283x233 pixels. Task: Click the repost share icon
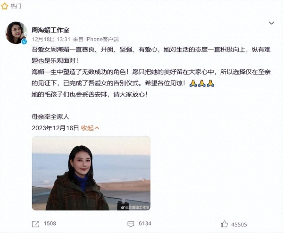[x=35, y=224]
